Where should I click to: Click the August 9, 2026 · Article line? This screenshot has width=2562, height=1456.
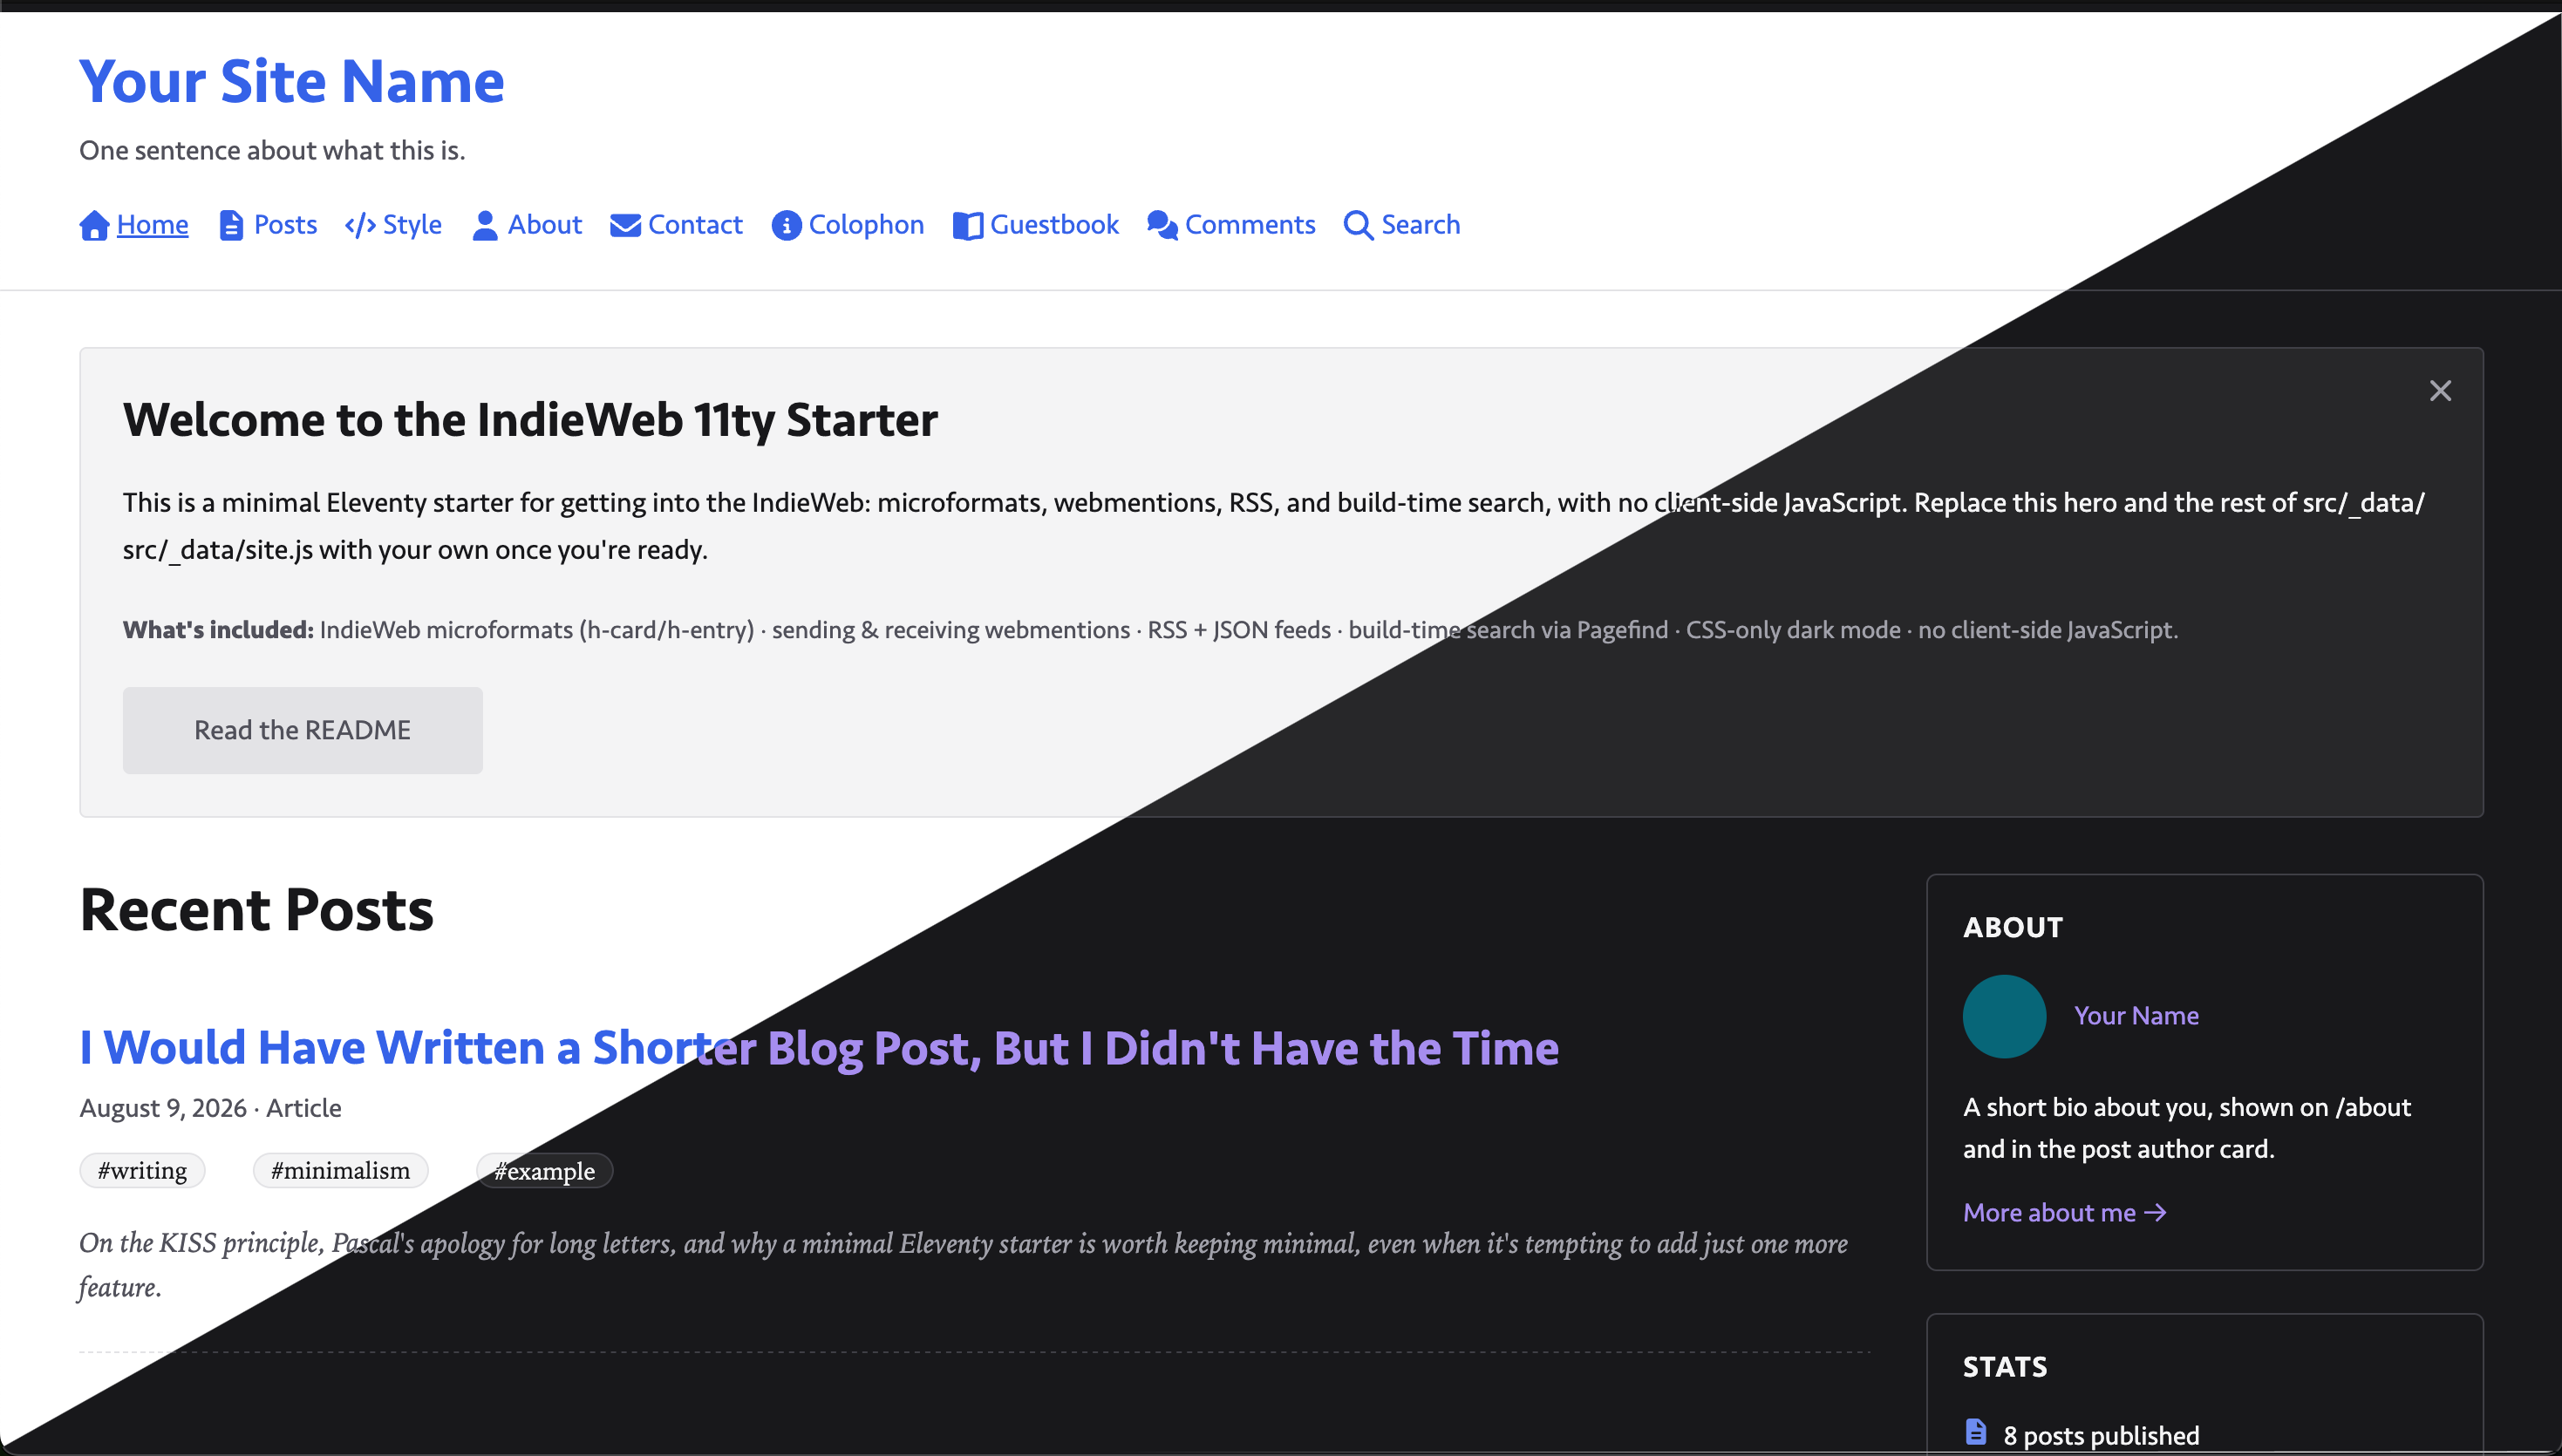(211, 1108)
